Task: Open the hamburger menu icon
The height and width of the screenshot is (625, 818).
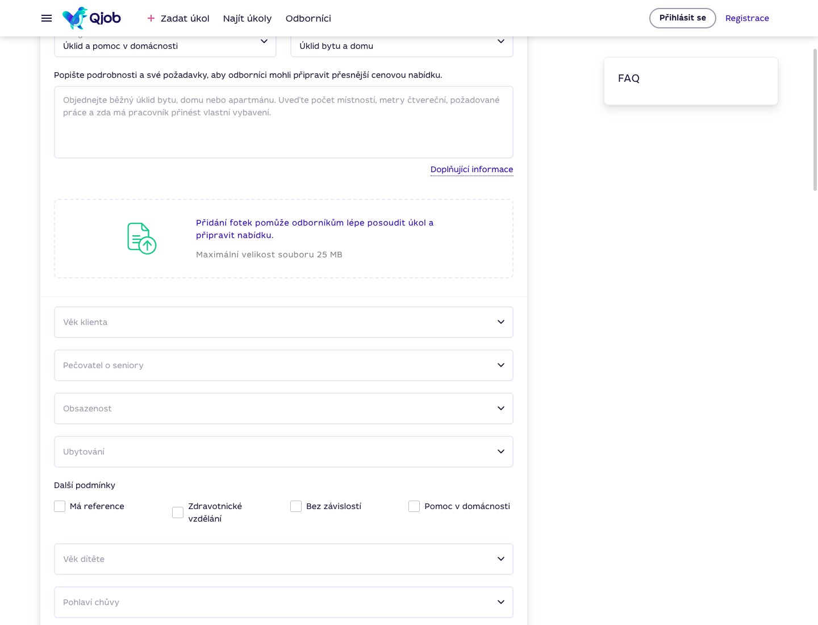Action: point(47,18)
